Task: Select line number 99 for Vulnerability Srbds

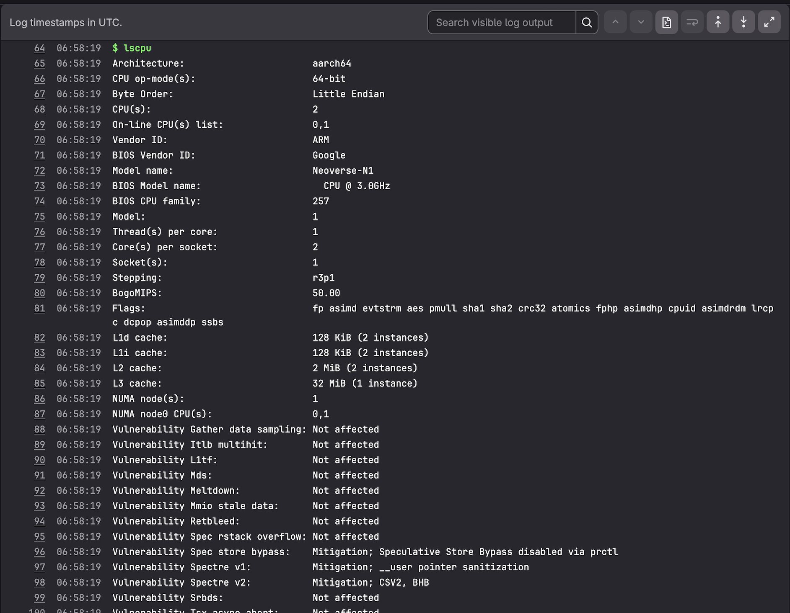Action: click(x=40, y=598)
